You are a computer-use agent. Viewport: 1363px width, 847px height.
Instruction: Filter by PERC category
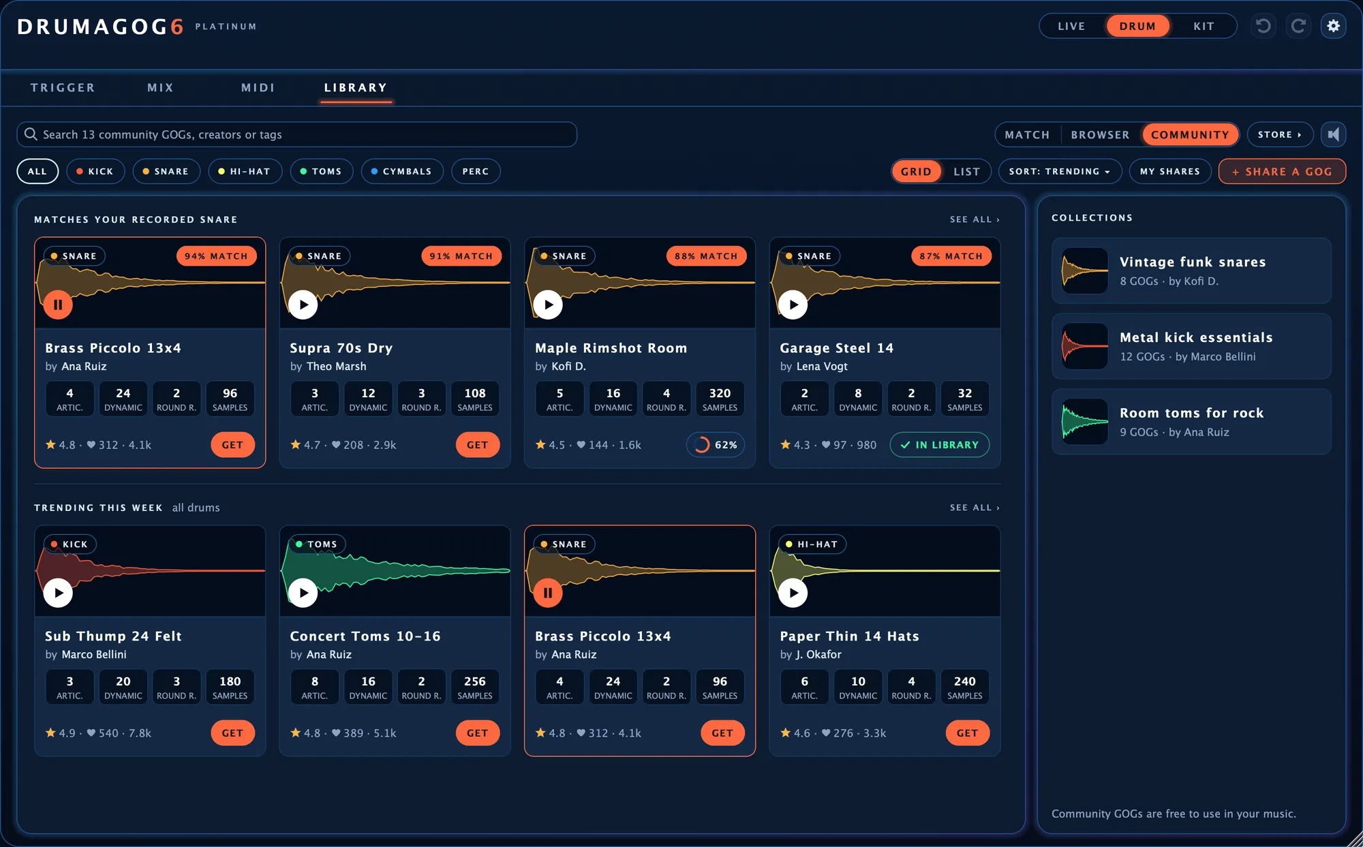click(476, 171)
